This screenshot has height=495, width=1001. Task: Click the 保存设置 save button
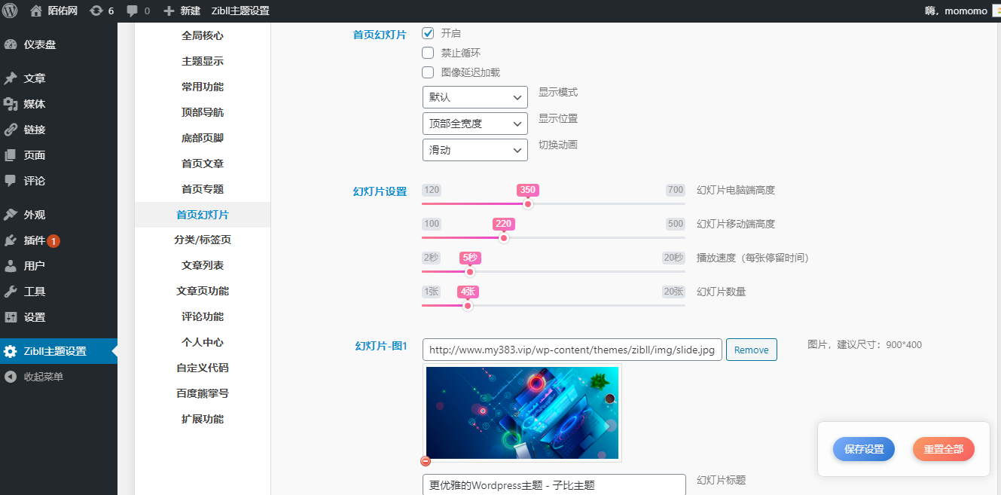pyautogui.click(x=863, y=448)
